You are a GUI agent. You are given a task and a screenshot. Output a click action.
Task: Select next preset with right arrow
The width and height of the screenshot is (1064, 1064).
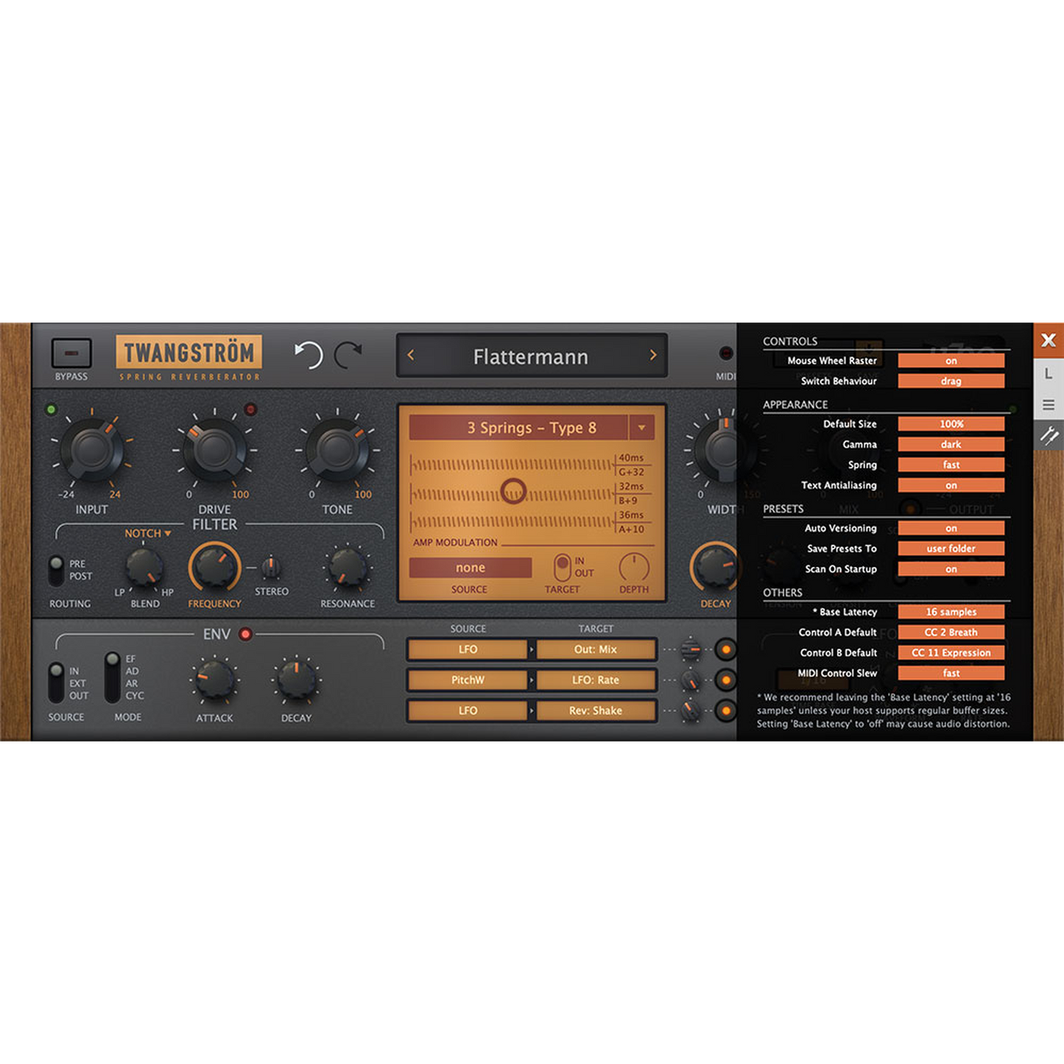tap(652, 356)
